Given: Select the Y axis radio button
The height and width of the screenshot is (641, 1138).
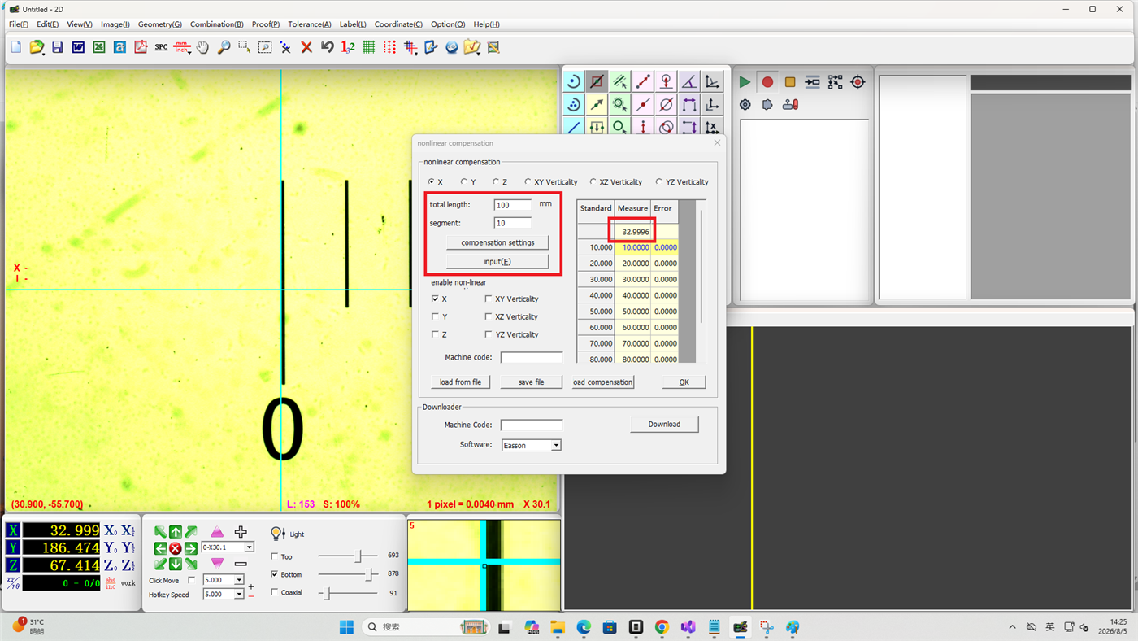Looking at the screenshot, I should (x=463, y=182).
